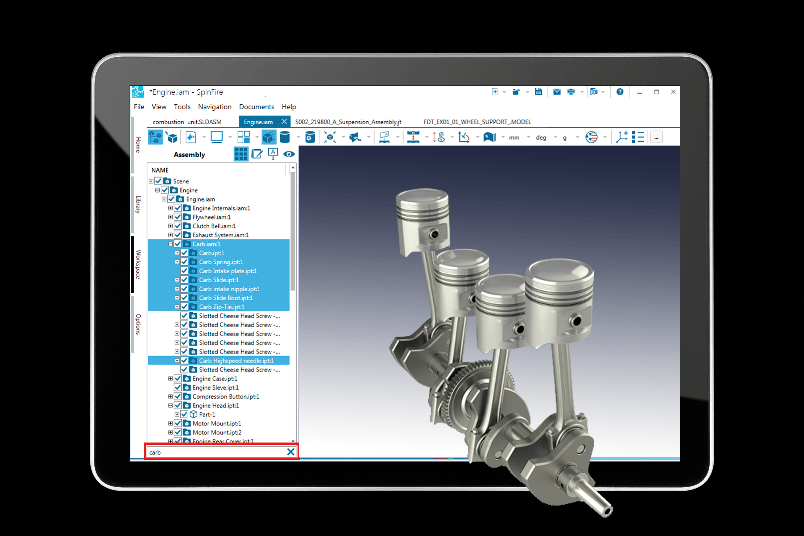Switch to combustion unit.SLDASM tab
804x536 pixels.
point(187,122)
